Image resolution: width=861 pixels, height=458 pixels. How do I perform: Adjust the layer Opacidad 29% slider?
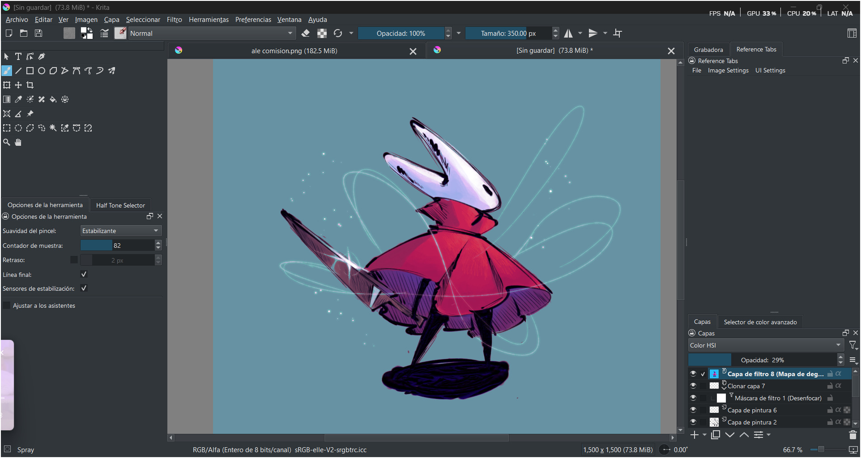pyautogui.click(x=762, y=360)
